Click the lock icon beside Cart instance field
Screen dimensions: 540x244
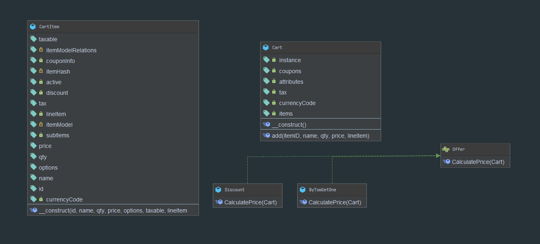pos(274,60)
